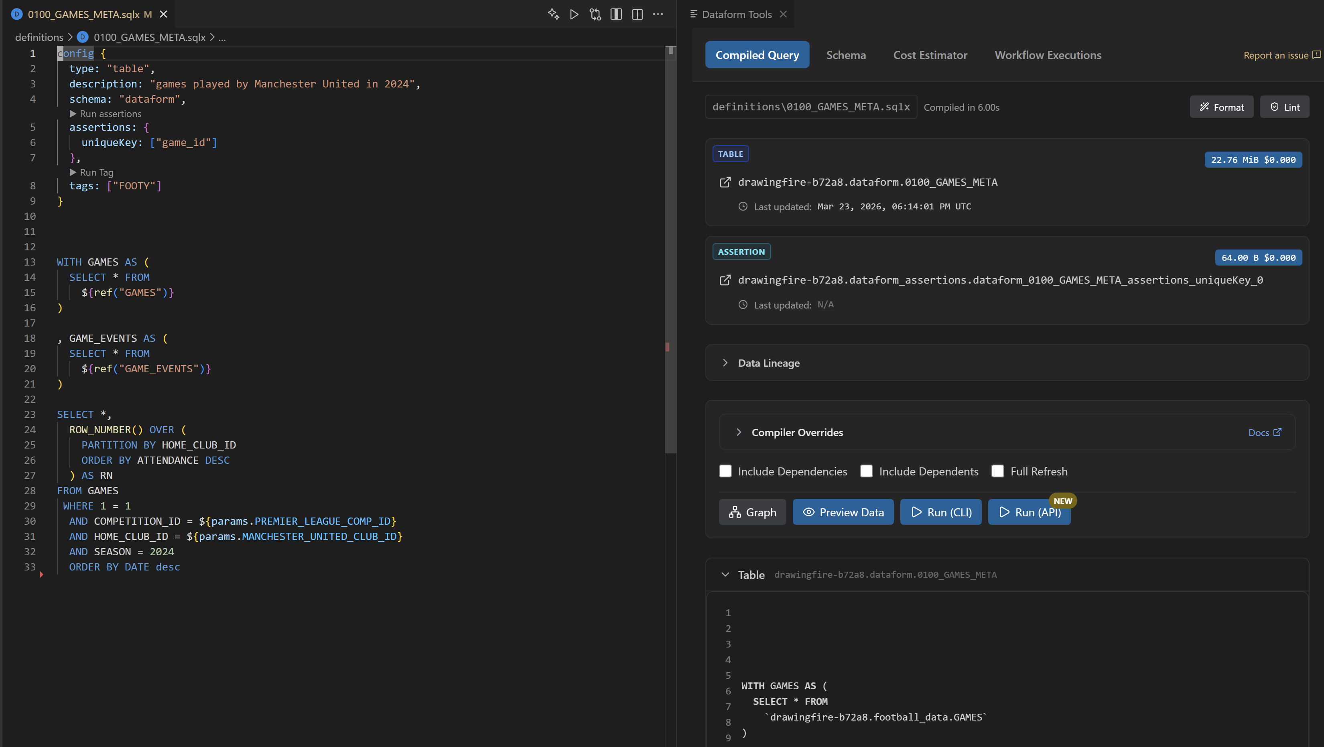Click the Run play icon in editor toolbar

pos(574,14)
